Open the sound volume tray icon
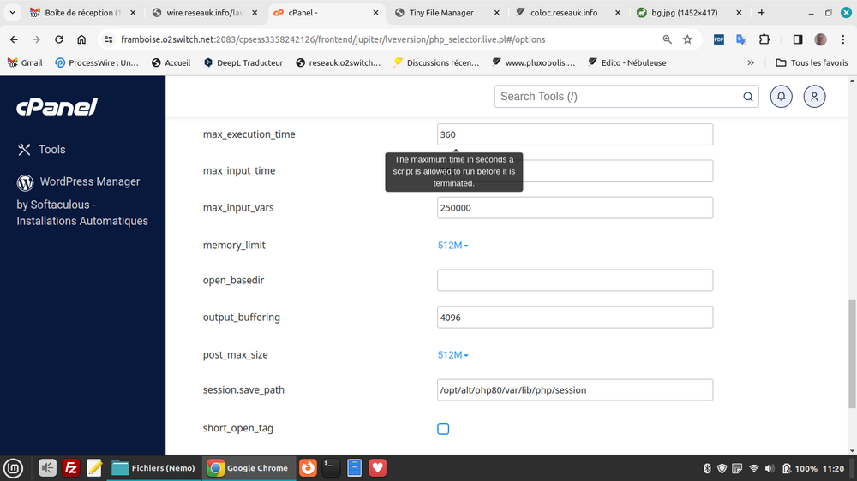 point(770,468)
